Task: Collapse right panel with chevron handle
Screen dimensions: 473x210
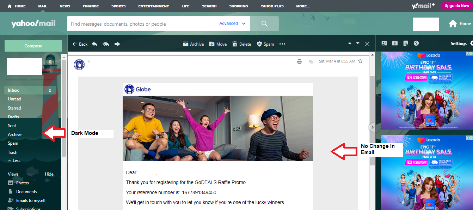Action: pos(372,127)
